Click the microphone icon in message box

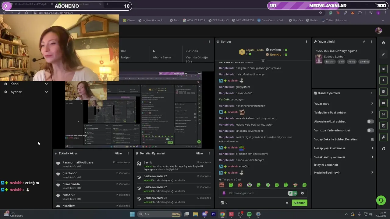click(x=224, y=193)
